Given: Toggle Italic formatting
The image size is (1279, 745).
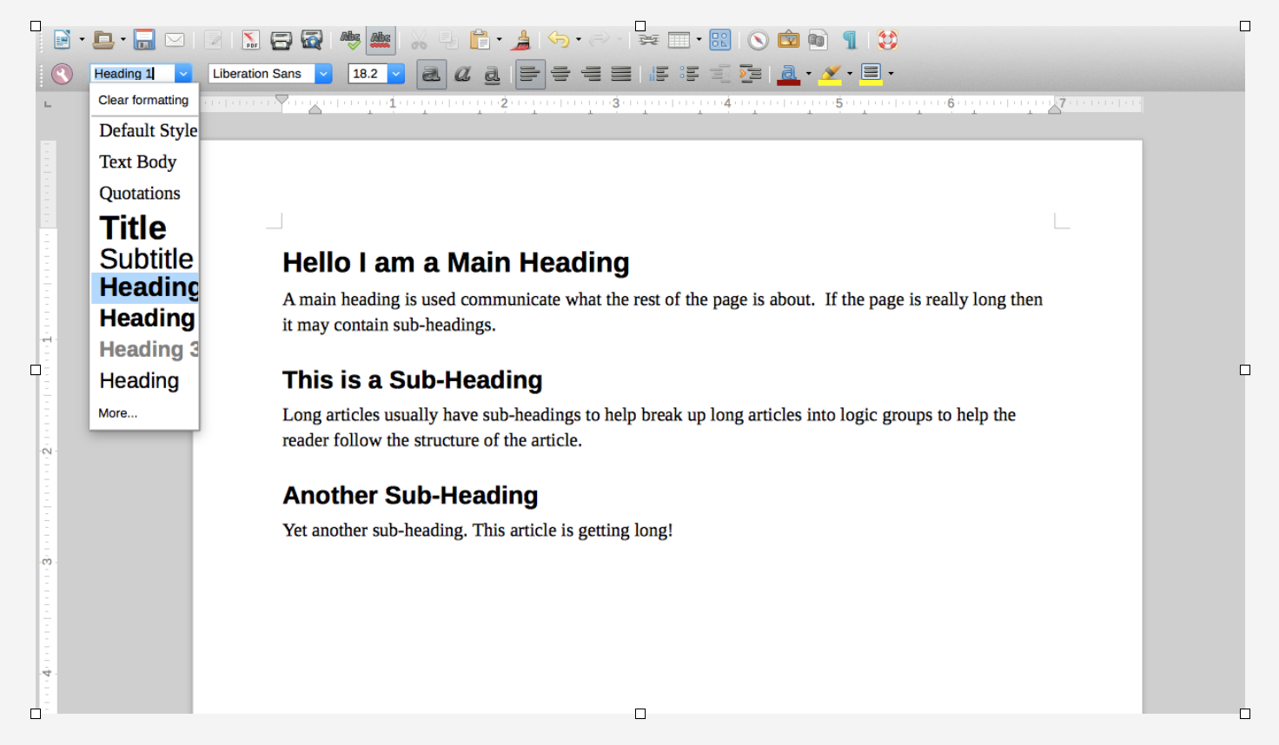Looking at the screenshot, I should [x=462, y=75].
